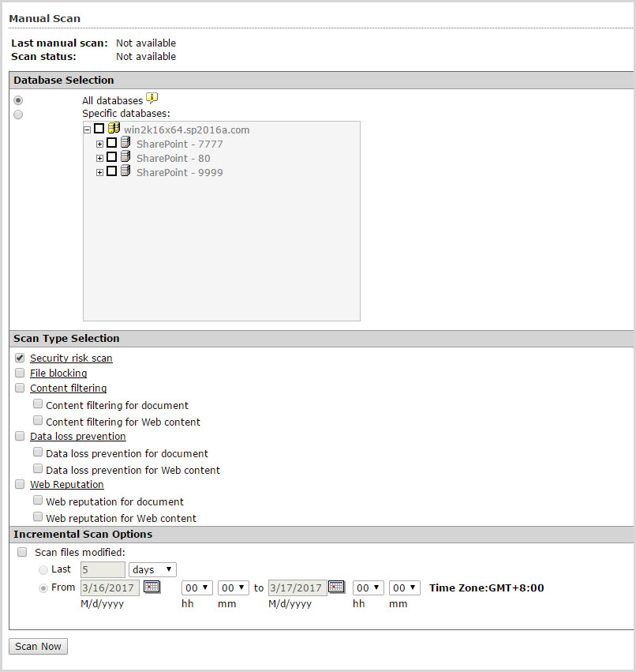The image size is (636, 672).
Task: Enable Scan files modified checkbox
Action: tap(22, 553)
